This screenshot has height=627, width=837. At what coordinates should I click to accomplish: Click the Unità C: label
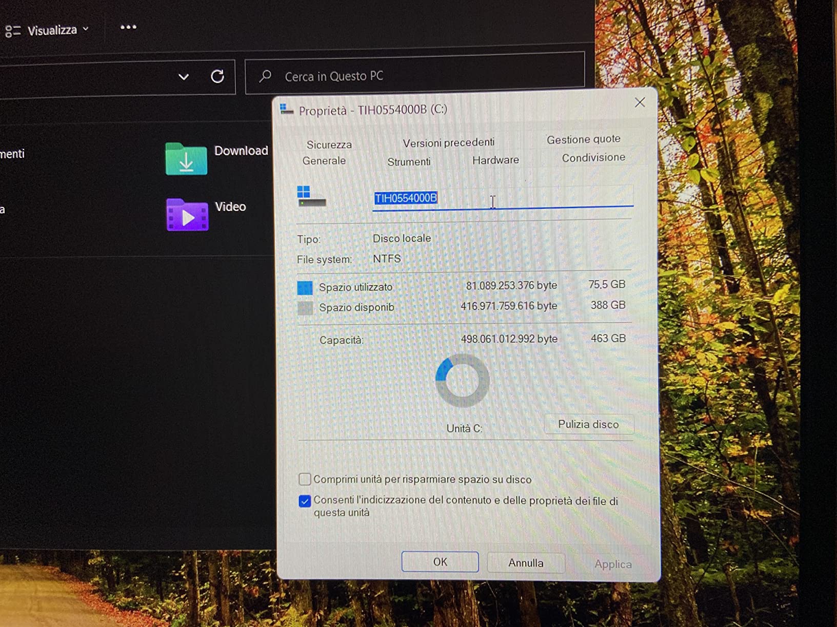pos(464,428)
